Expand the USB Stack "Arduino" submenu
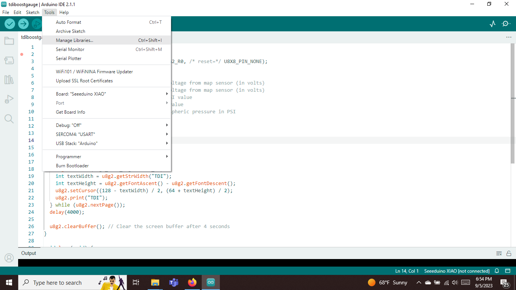 [x=107, y=143]
